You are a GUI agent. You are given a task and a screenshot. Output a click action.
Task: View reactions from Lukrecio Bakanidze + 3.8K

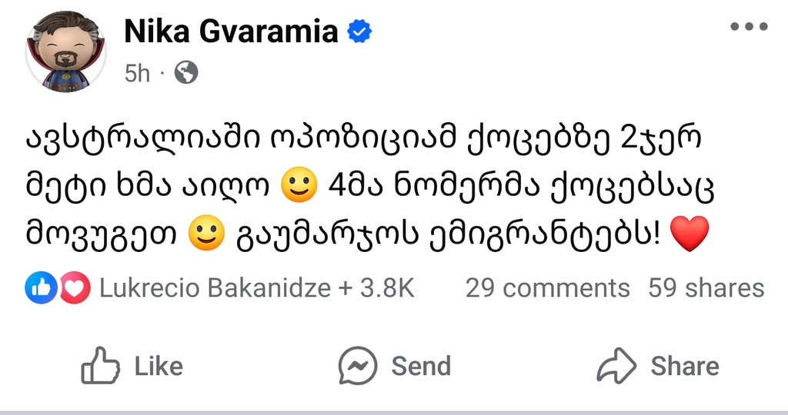(257, 288)
